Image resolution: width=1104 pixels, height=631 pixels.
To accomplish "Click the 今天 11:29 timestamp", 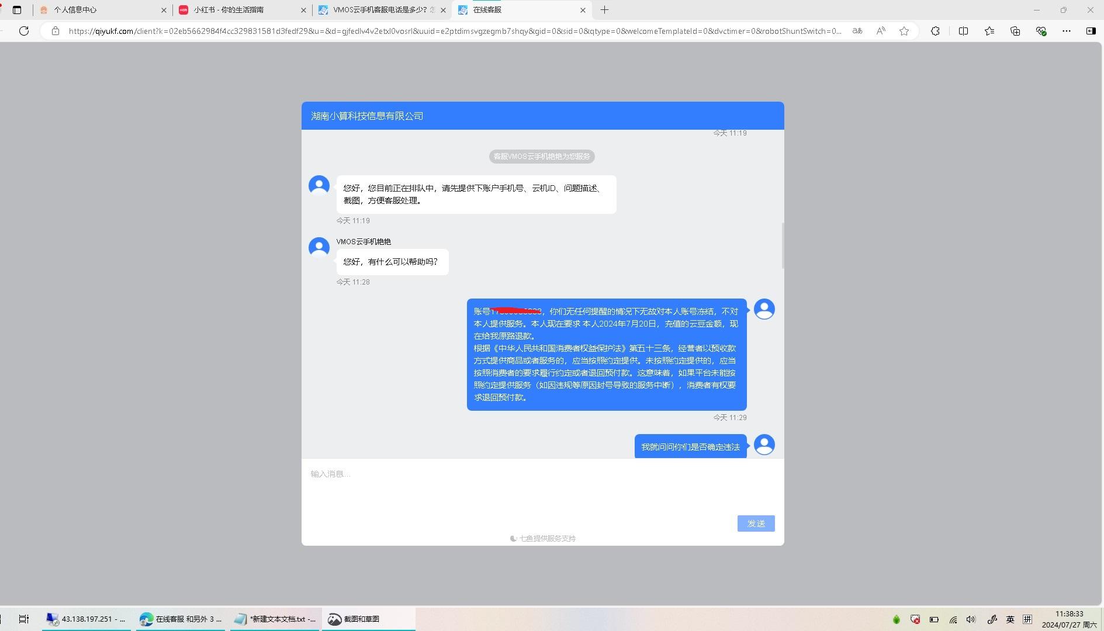I will pos(730,418).
